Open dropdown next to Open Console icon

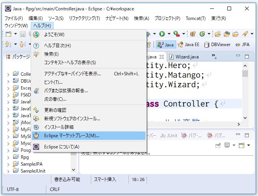pyautogui.click(x=249, y=145)
